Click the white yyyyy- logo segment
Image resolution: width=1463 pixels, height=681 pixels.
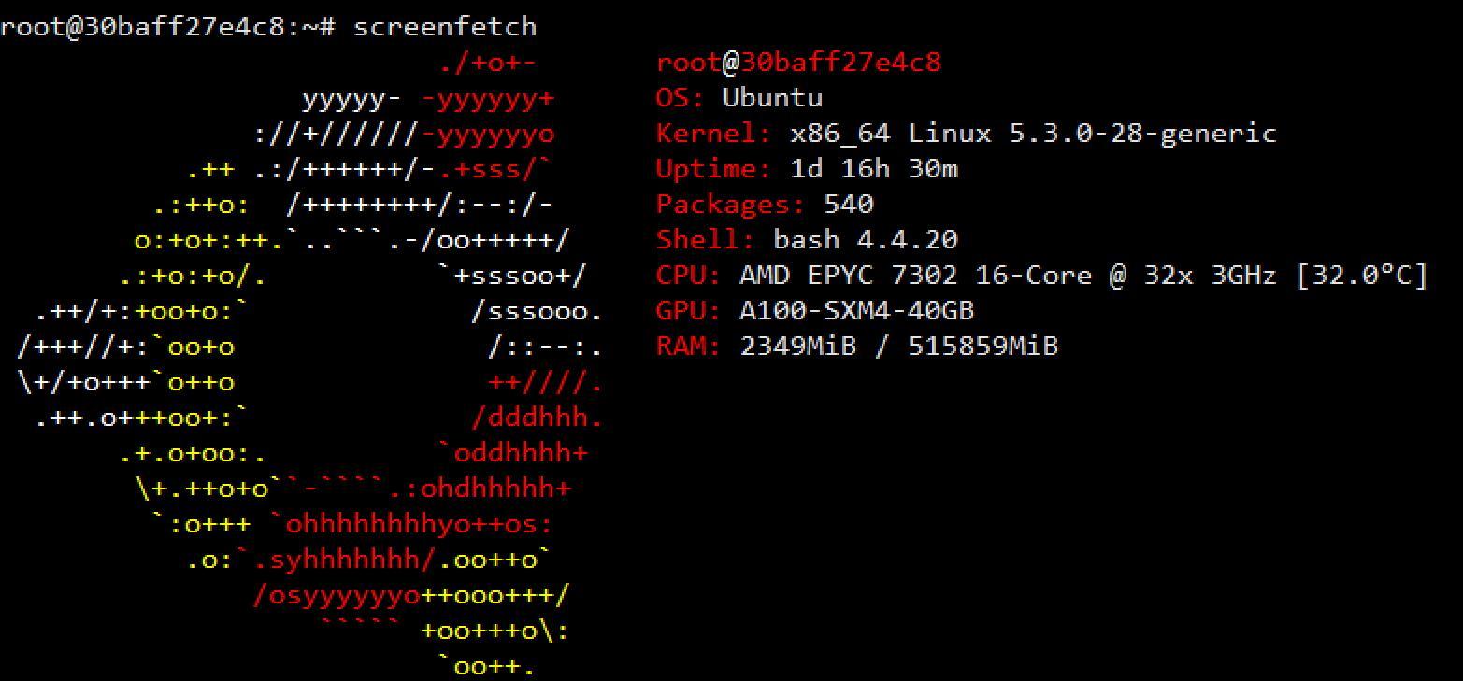coord(352,98)
